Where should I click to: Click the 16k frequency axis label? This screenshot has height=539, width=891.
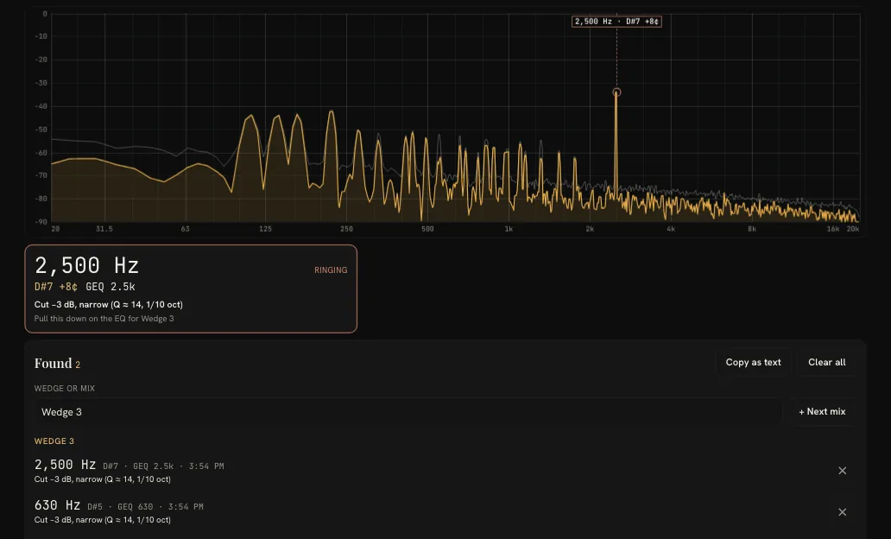833,229
